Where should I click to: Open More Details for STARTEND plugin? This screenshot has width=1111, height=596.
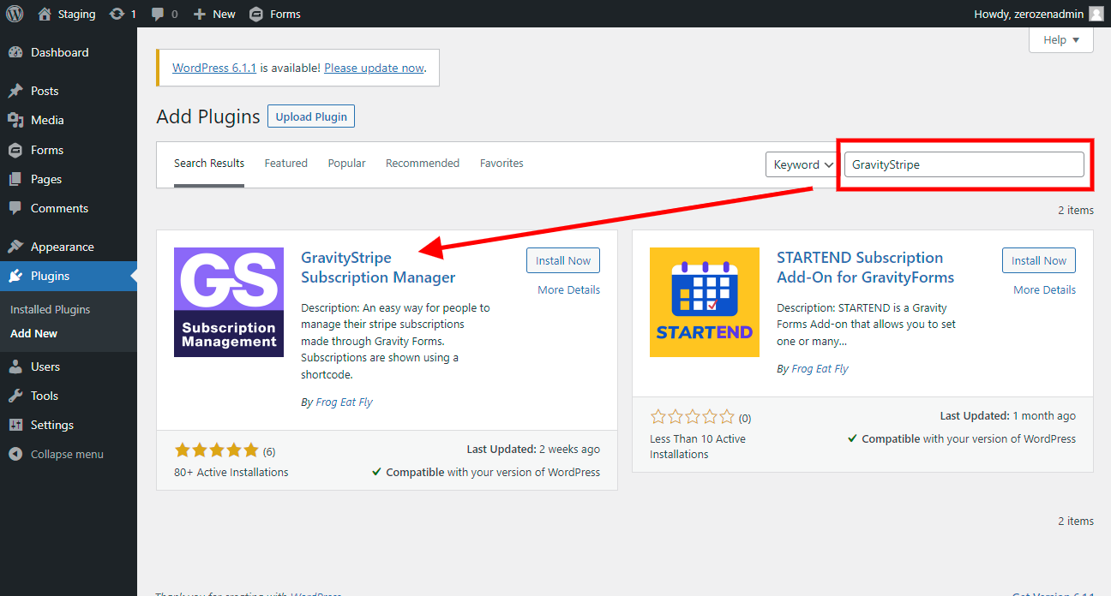pyautogui.click(x=1045, y=289)
